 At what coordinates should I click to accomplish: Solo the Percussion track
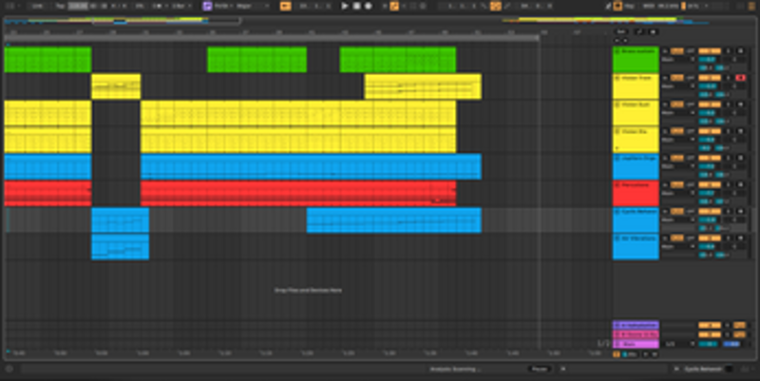729,183
